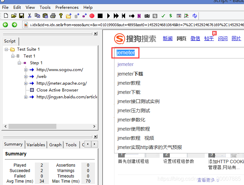
Task: Go forward with the green right arrow
Action: (14, 24)
